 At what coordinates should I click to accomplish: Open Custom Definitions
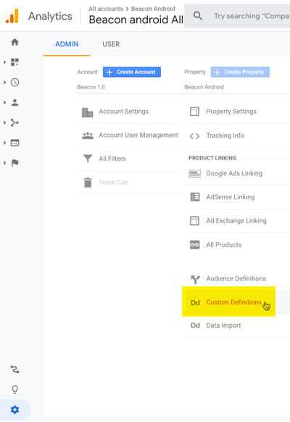point(233,302)
